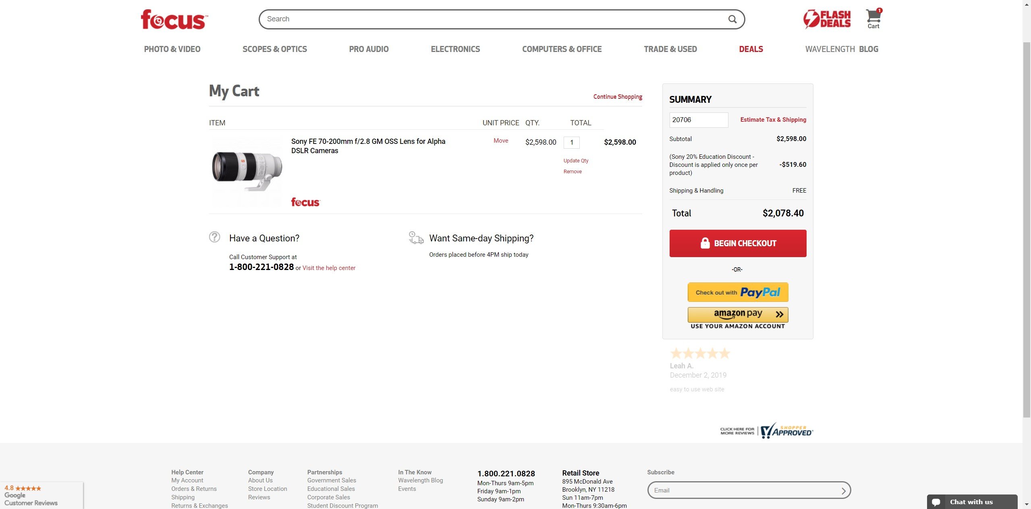The width and height of the screenshot is (1031, 509).
Task: Open Reviews footer link
Action: (259, 497)
